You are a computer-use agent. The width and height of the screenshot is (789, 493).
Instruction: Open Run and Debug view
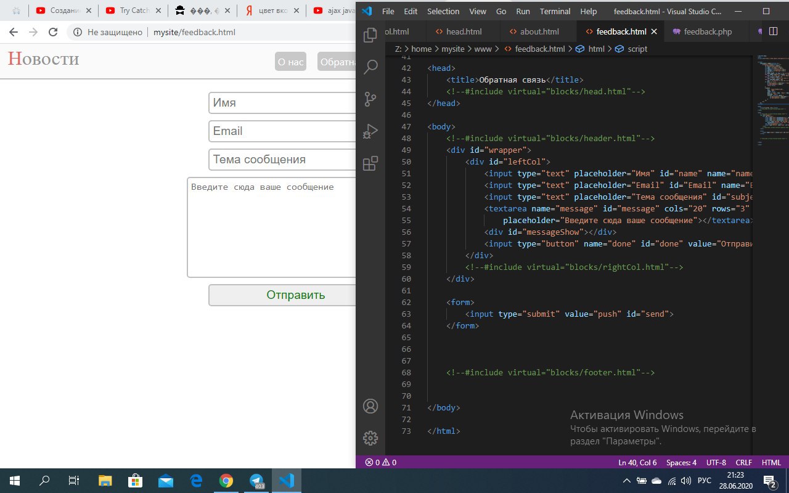coord(370,131)
